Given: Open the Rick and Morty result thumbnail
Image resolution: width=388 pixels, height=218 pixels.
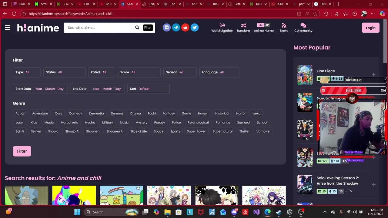Looking at the screenshot, I should pyautogui.click(x=26, y=196).
